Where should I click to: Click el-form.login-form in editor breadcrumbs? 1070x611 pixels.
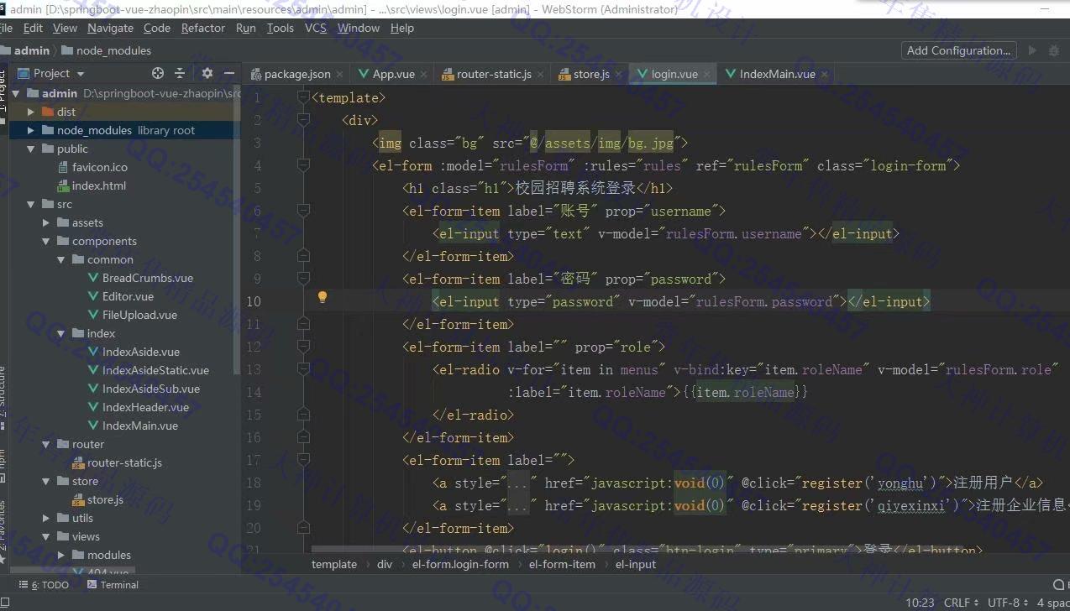click(x=460, y=564)
